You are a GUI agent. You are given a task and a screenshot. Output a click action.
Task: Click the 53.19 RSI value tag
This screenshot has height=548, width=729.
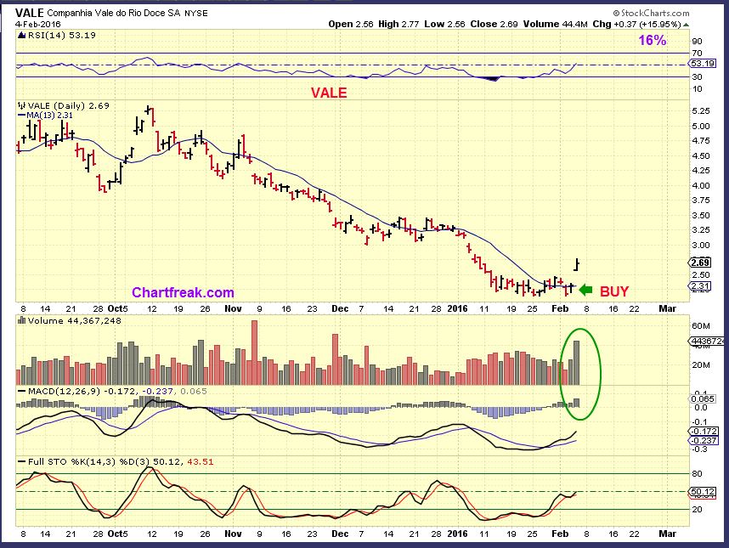click(703, 63)
